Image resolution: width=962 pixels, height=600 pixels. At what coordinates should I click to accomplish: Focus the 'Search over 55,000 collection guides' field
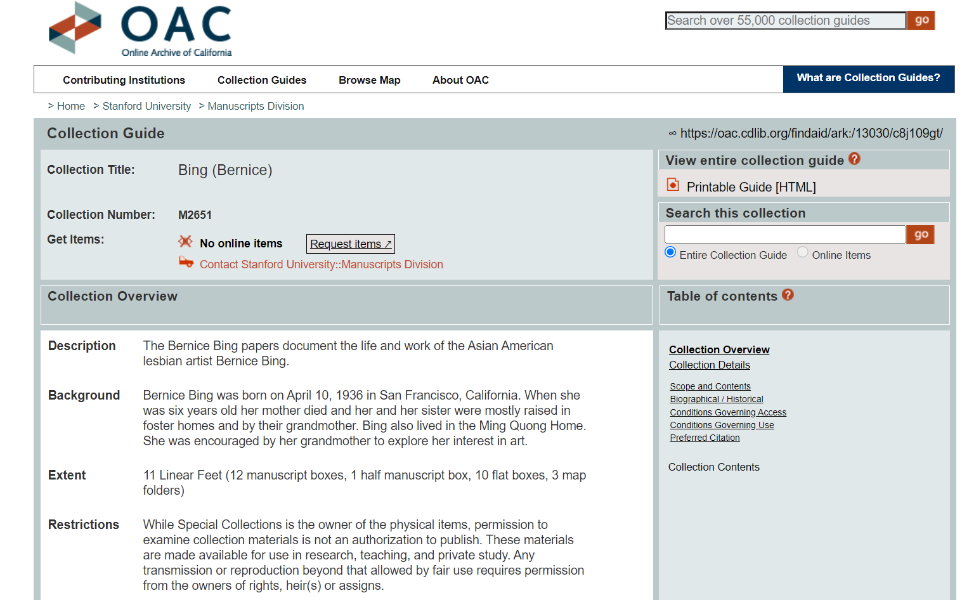pos(786,20)
